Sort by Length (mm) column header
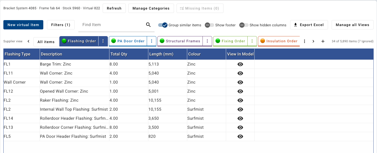This screenshot has width=377, height=153. click(x=167, y=54)
